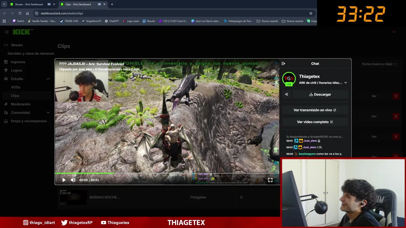Viewport: 406px width, 228px height.
Task: Click the Moderación icon in the sidebar
Action: [x=6, y=104]
